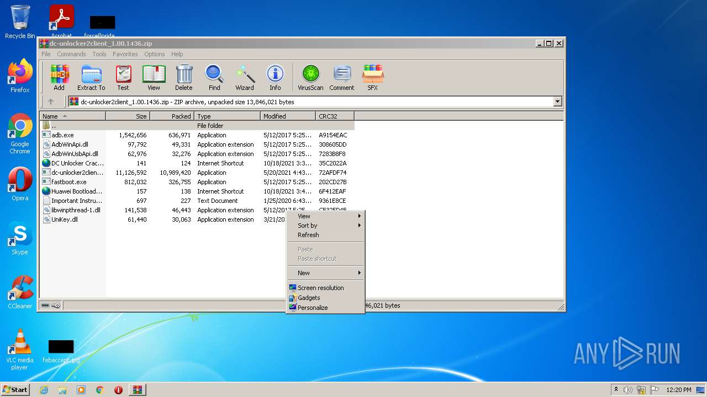Open the Comment tool
The height and width of the screenshot is (397, 707).
click(342, 78)
